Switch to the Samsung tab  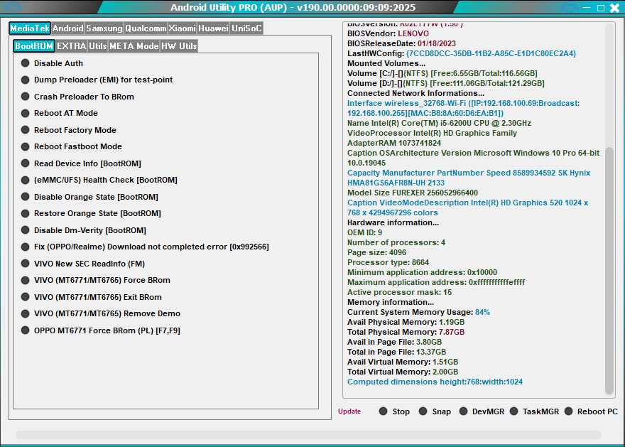104,28
